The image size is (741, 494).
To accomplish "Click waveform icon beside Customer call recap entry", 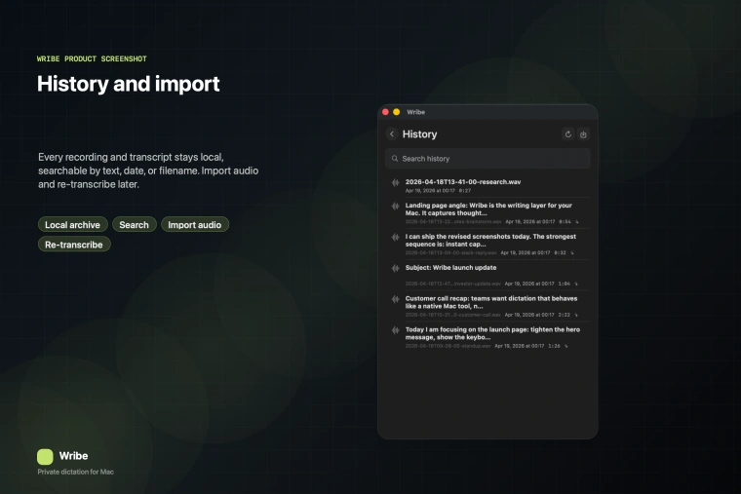I will coord(395,299).
